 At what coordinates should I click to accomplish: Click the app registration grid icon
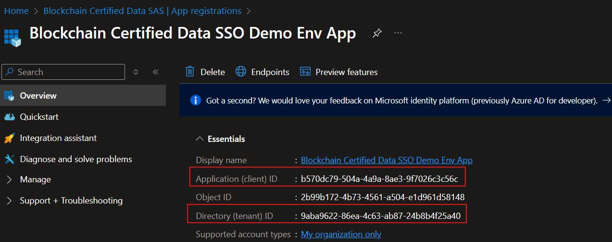pyautogui.click(x=12, y=38)
